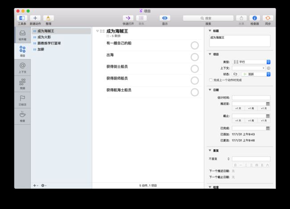This screenshot has width=290, height=209.
Task: Select project 跟教练学打篮球 in sidebar
Action: point(61,43)
